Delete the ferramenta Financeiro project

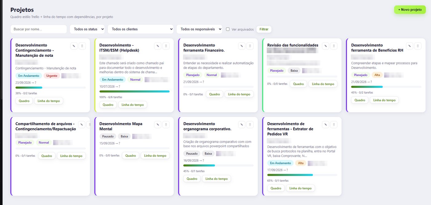(x=250, y=46)
